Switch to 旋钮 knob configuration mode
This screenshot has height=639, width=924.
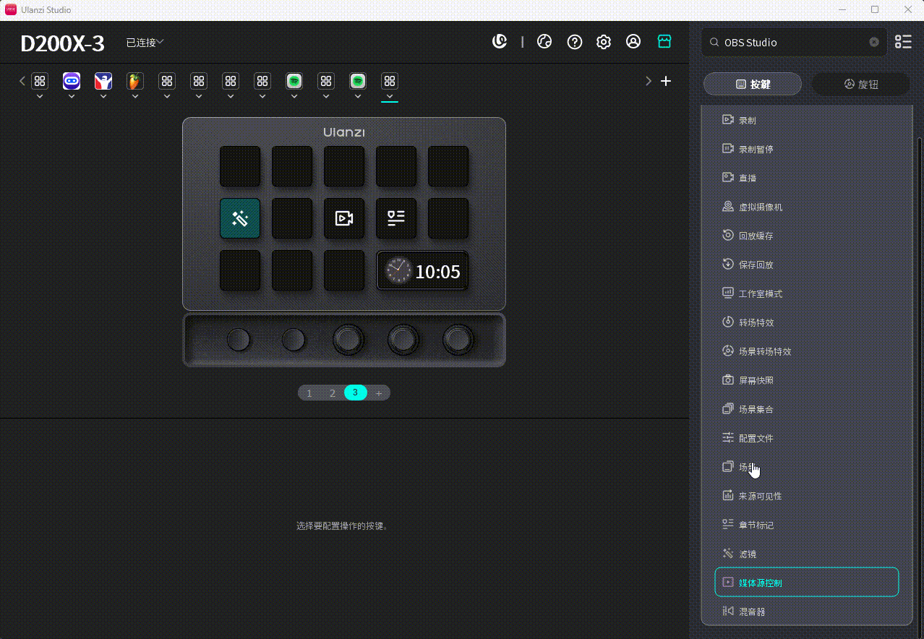pos(860,83)
